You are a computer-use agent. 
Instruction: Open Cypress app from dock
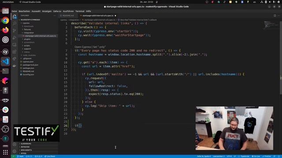5,52
